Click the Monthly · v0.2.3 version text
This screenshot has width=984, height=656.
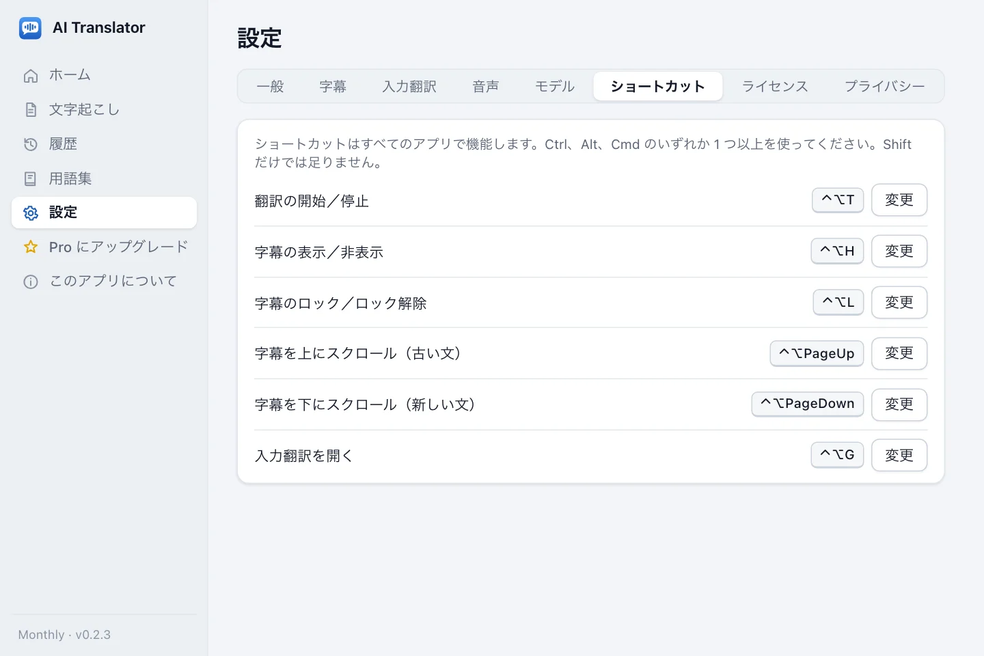click(x=64, y=635)
